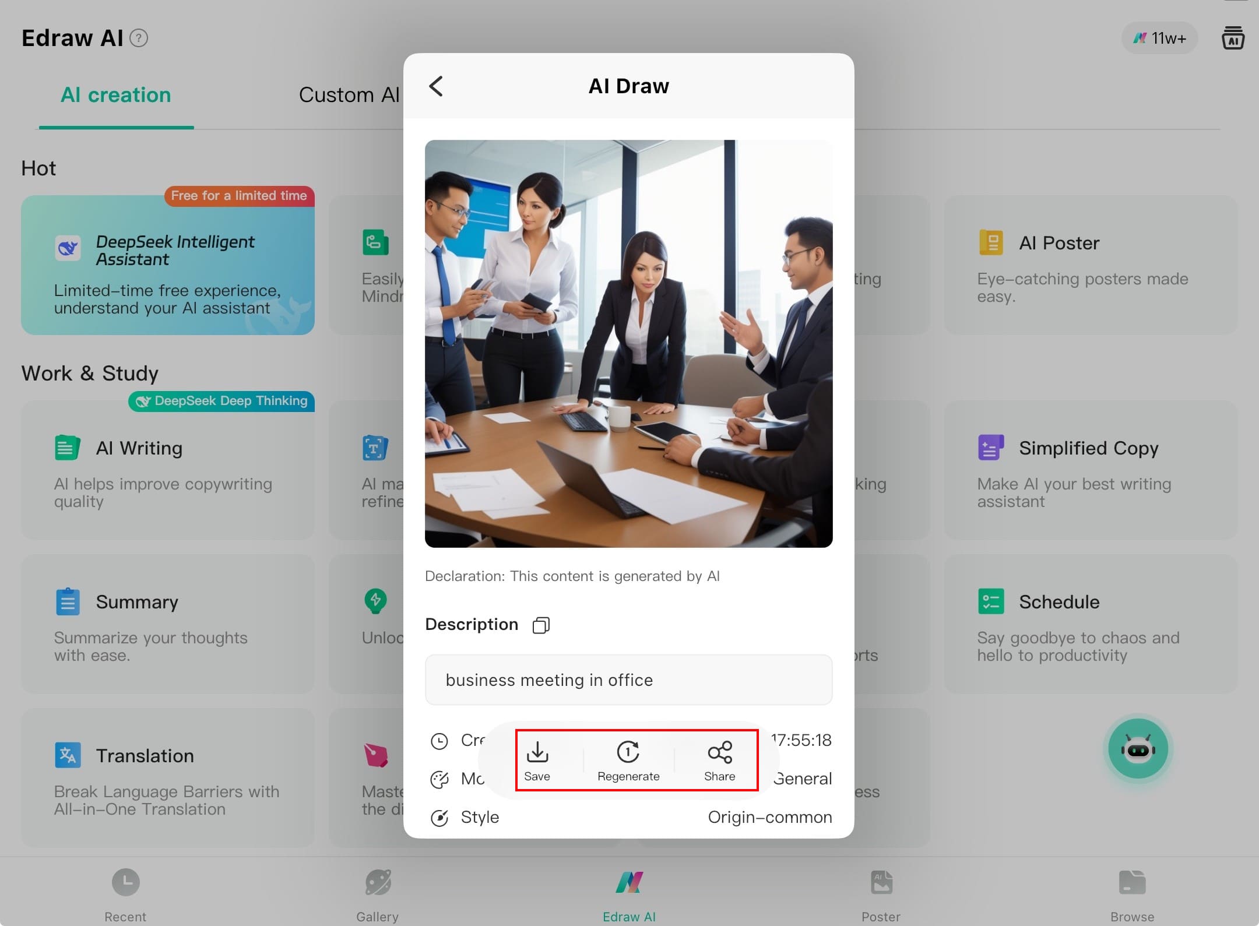This screenshot has height=926, width=1259.
Task: Open the floating robot assistant
Action: coord(1138,749)
